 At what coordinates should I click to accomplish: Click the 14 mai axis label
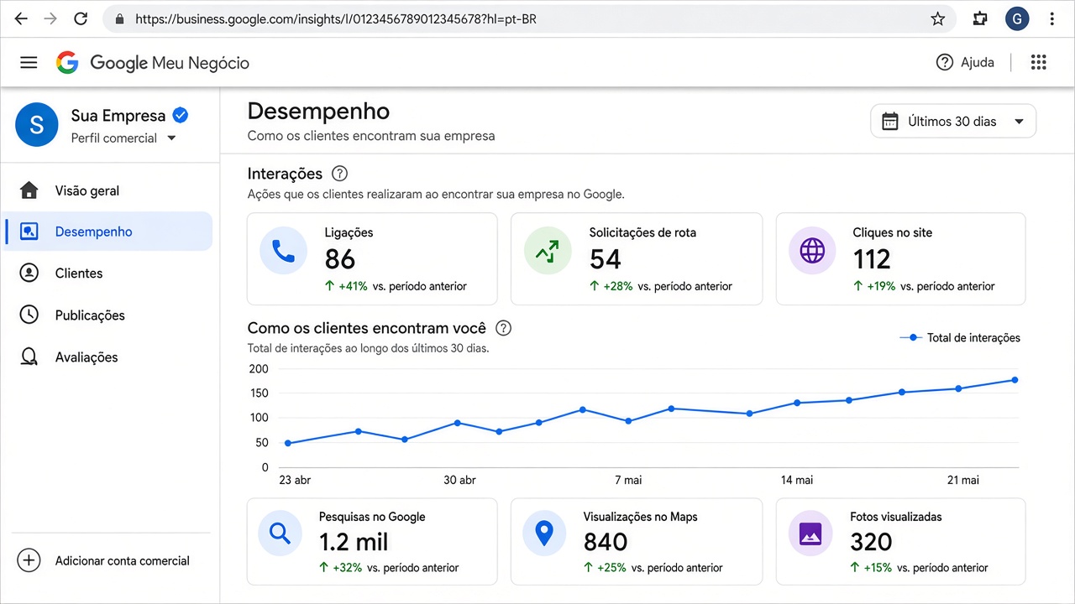(797, 480)
